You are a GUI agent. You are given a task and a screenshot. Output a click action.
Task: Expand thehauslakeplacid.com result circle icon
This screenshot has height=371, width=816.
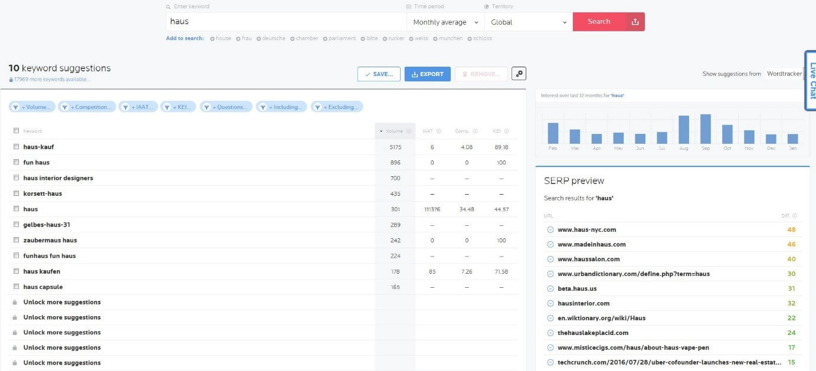point(550,333)
